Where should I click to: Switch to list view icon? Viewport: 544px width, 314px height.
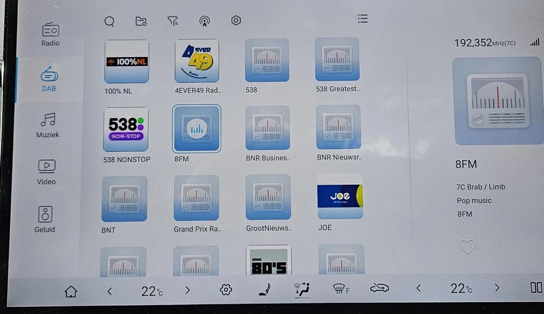point(363,19)
